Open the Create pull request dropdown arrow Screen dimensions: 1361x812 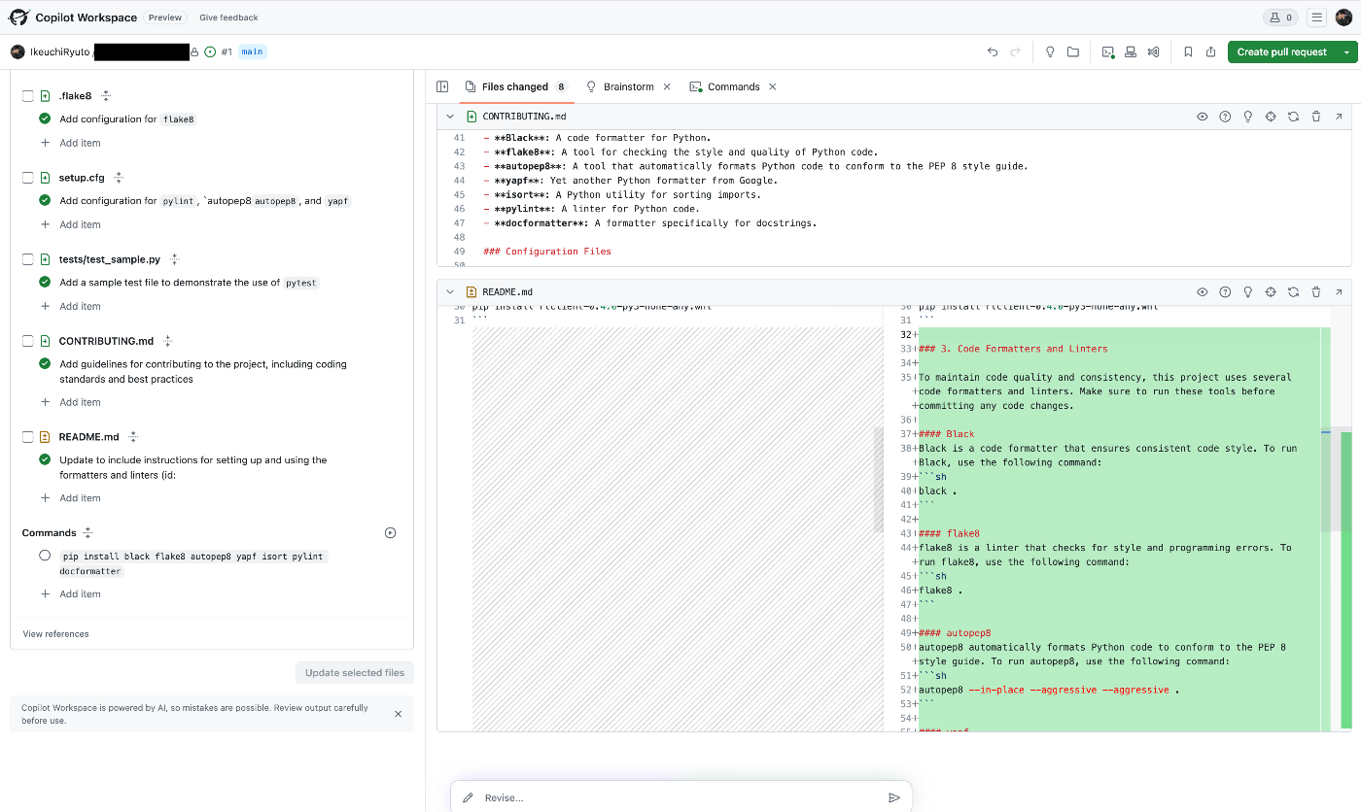coord(1346,52)
